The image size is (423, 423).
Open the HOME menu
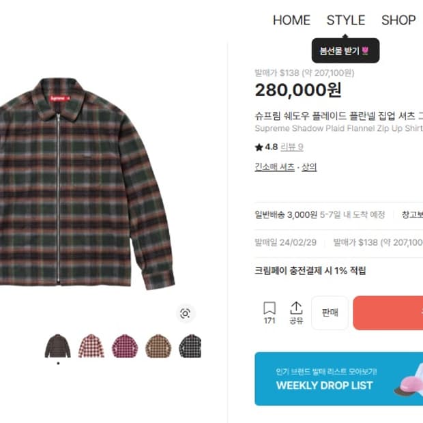(x=291, y=20)
